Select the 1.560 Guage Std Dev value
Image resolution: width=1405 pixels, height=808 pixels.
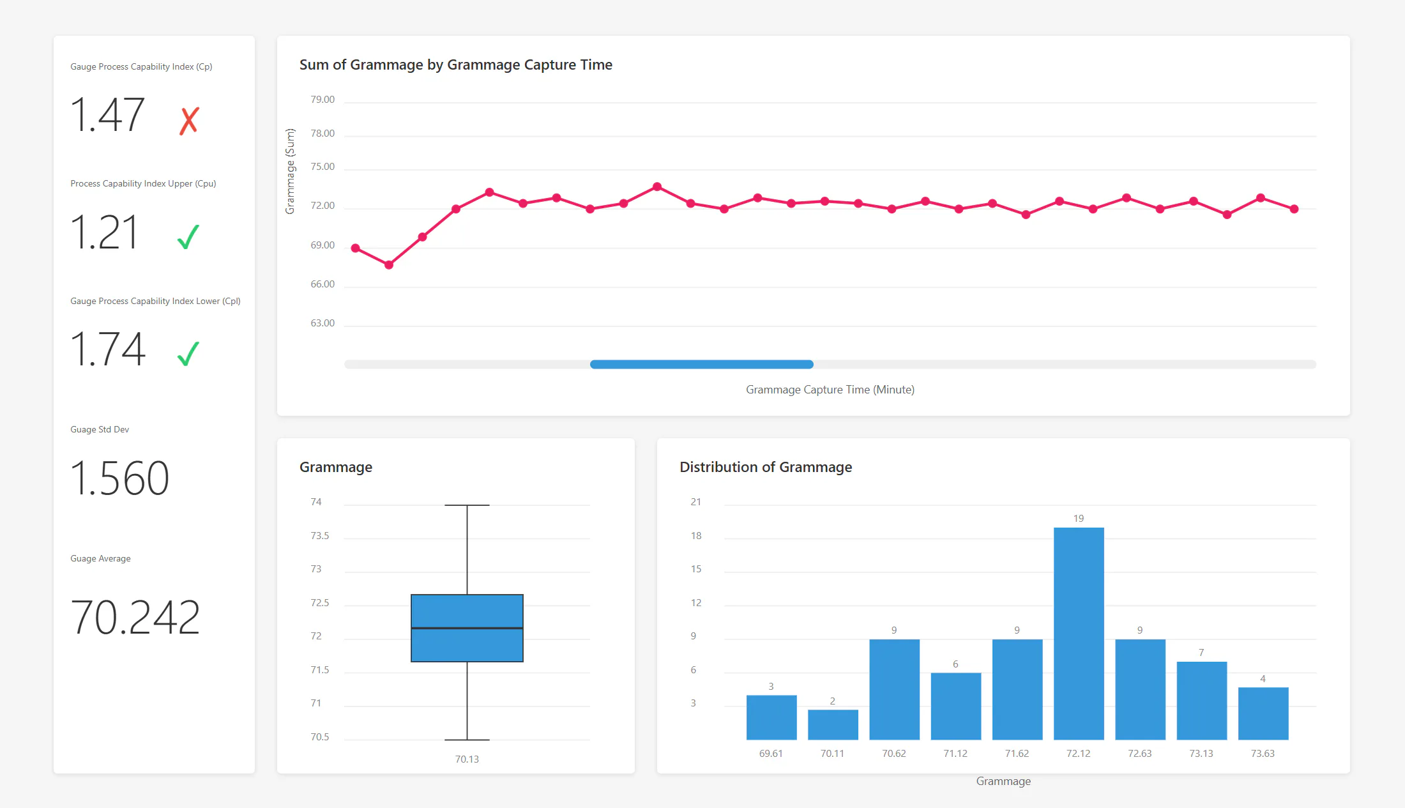pyautogui.click(x=120, y=478)
